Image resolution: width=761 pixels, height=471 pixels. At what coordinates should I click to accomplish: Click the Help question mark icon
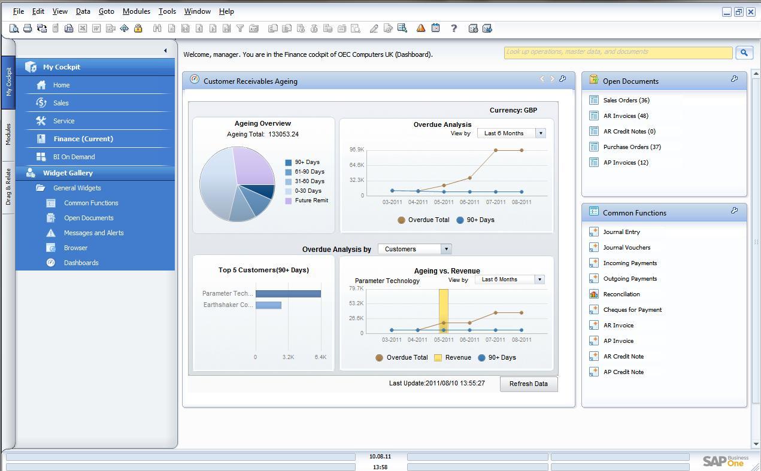pyautogui.click(x=454, y=28)
